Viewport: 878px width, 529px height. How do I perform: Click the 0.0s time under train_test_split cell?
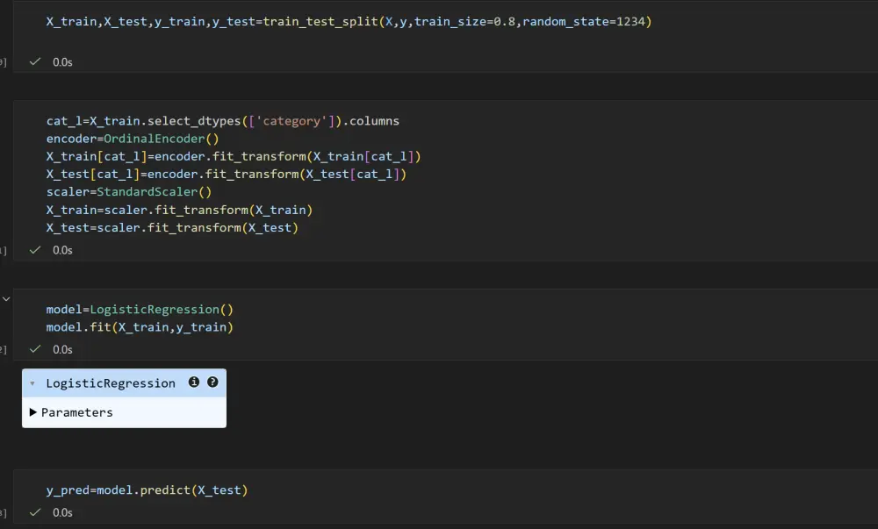(x=62, y=62)
